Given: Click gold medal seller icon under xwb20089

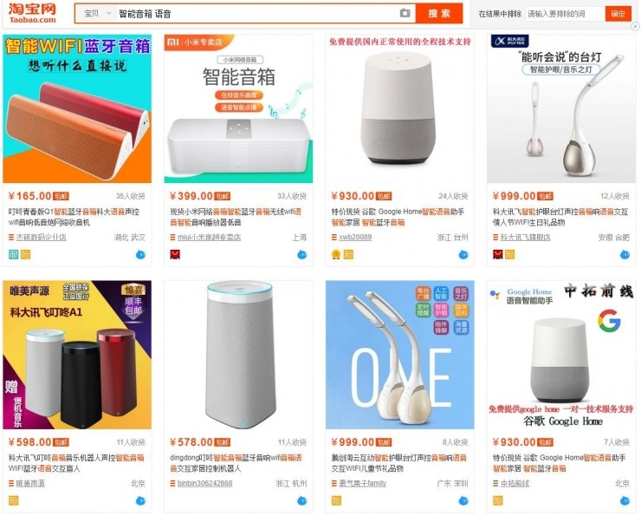Looking at the screenshot, I should [x=336, y=254].
